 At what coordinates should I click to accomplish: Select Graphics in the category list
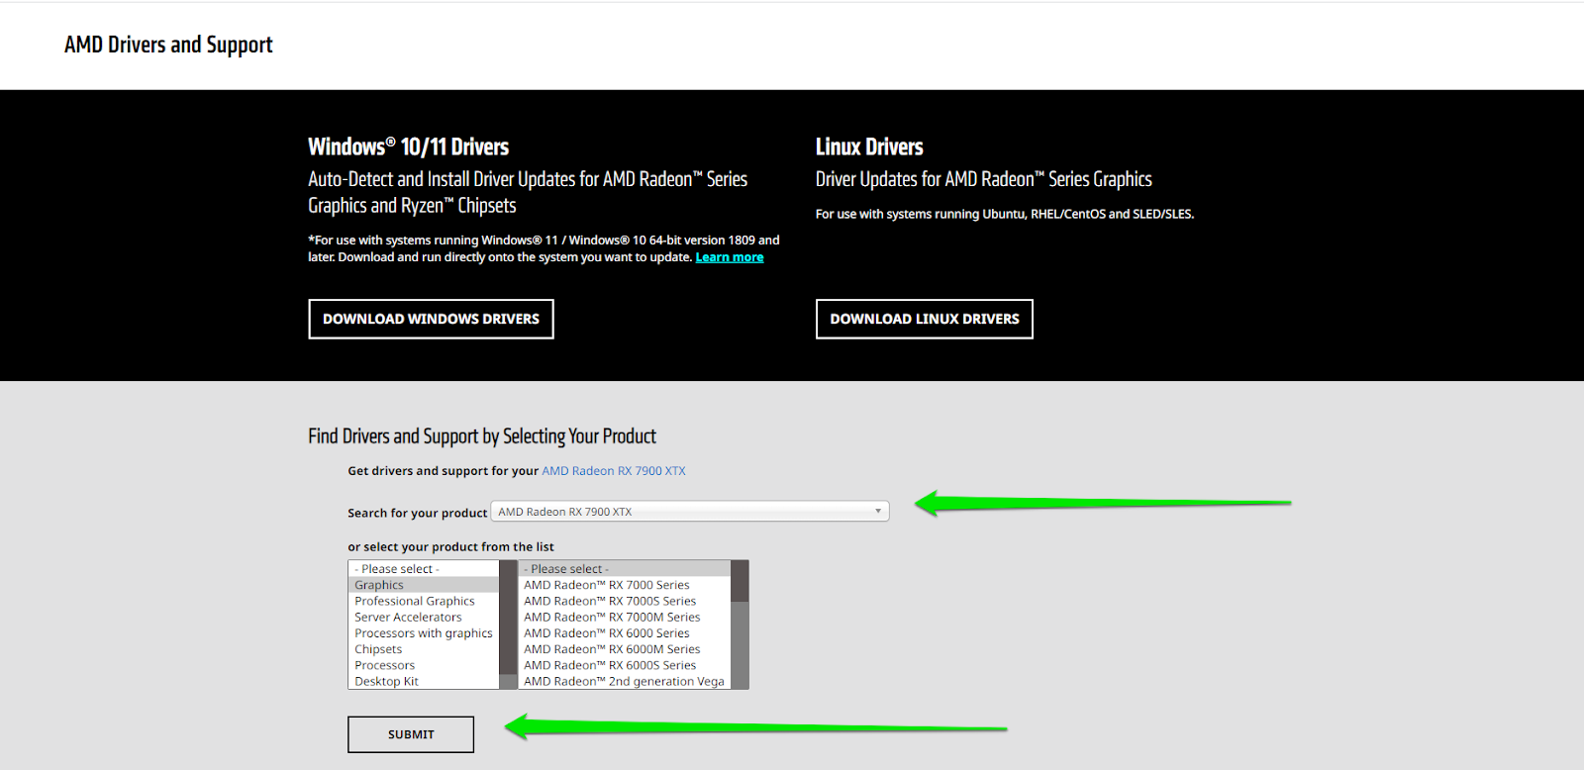tap(379, 585)
